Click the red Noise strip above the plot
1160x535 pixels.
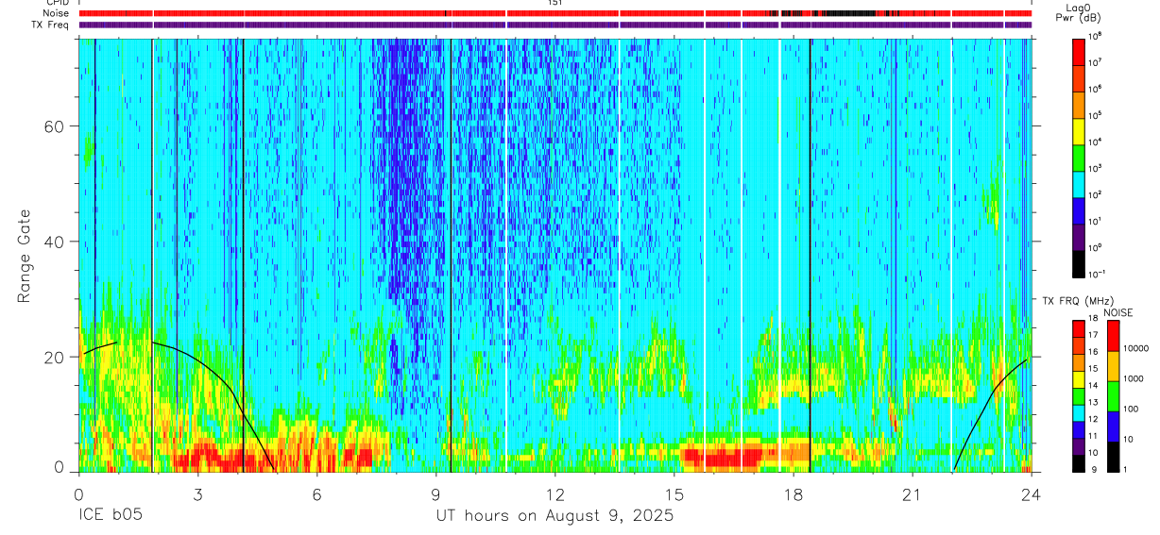[555, 13]
